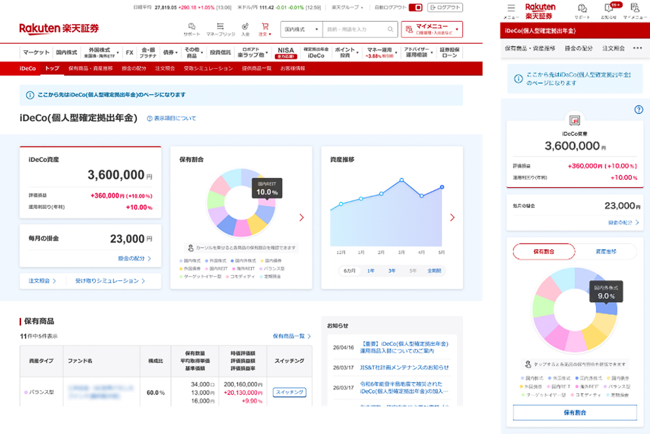Open the 注文照会 tab in the mobile view
Image resolution: width=650 pixels, height=434 pixels.
(x=613, y=48)
